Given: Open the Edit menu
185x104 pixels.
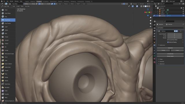Looking at the screenshot, I should point(8,1).
